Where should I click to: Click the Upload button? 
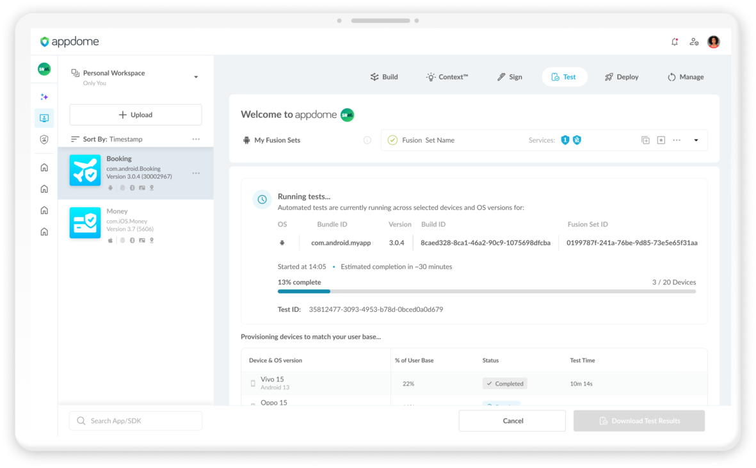pyautogui.click(x=136, y=115)
